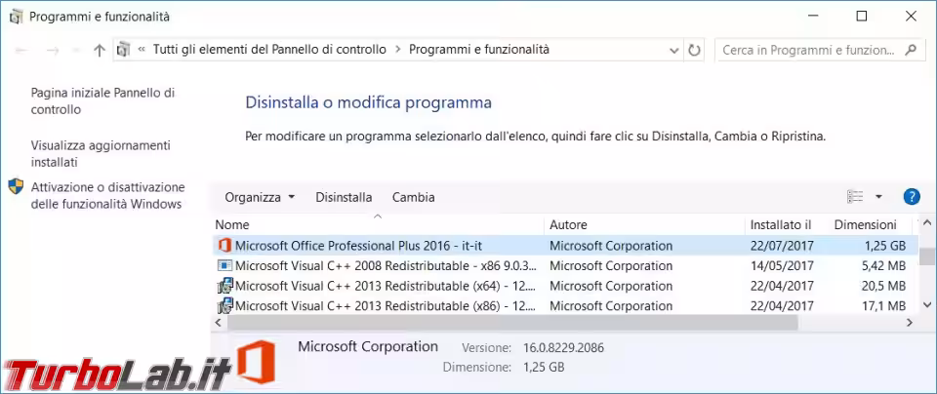Sort by the Nome column header
The image size is (937, 394).
pyautogui.click(x=378, y=225)
